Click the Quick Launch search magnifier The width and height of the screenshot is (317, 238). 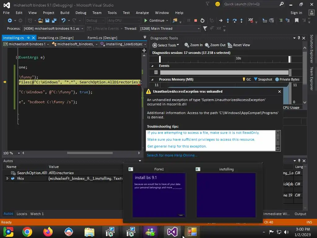click(x=281, y=4)
